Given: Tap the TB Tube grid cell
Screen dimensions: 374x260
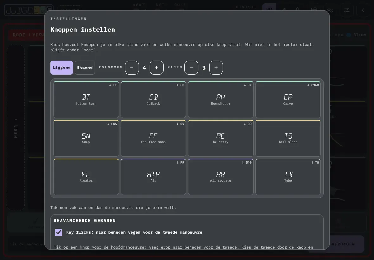Looking at the screenshot, I should coord(288,177).
